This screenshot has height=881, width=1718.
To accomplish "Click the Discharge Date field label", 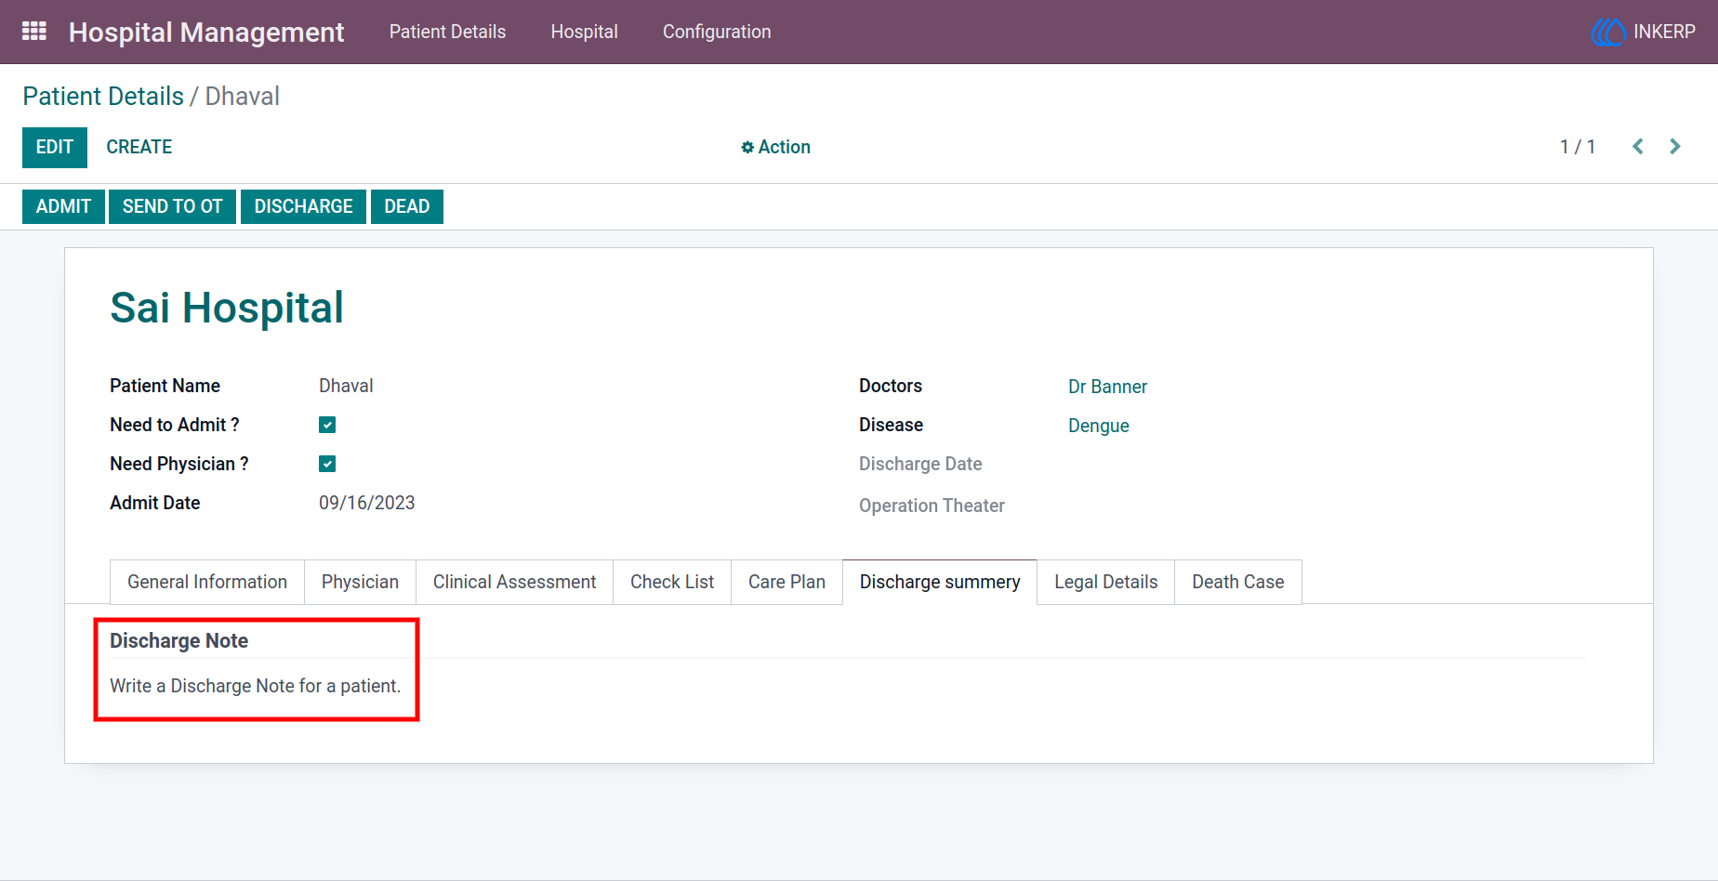I will [920, 464].
